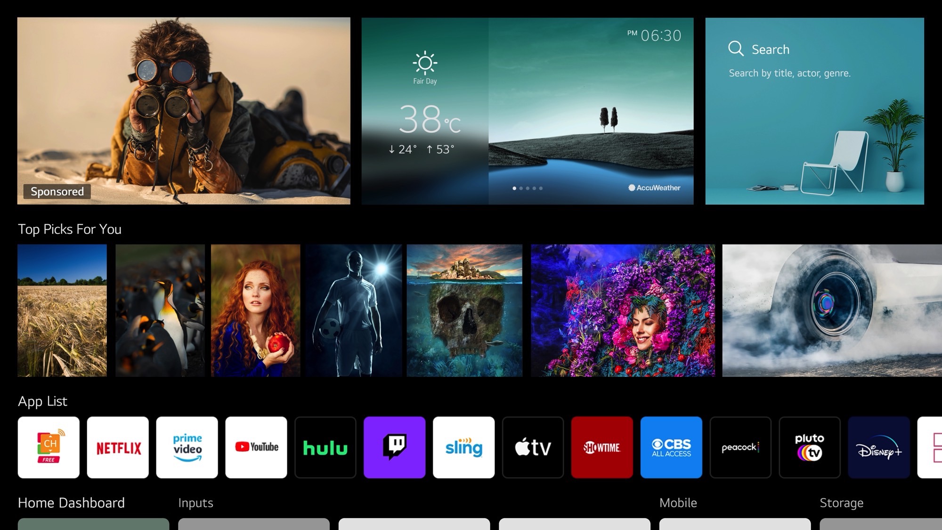This screenshot has height=530, width=942.
Task: Launch Apple TV app
Action: tap(533, 447)
